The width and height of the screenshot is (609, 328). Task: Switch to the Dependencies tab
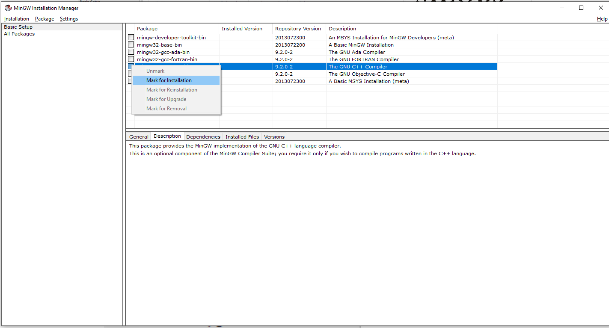click(x=203, y=137)
